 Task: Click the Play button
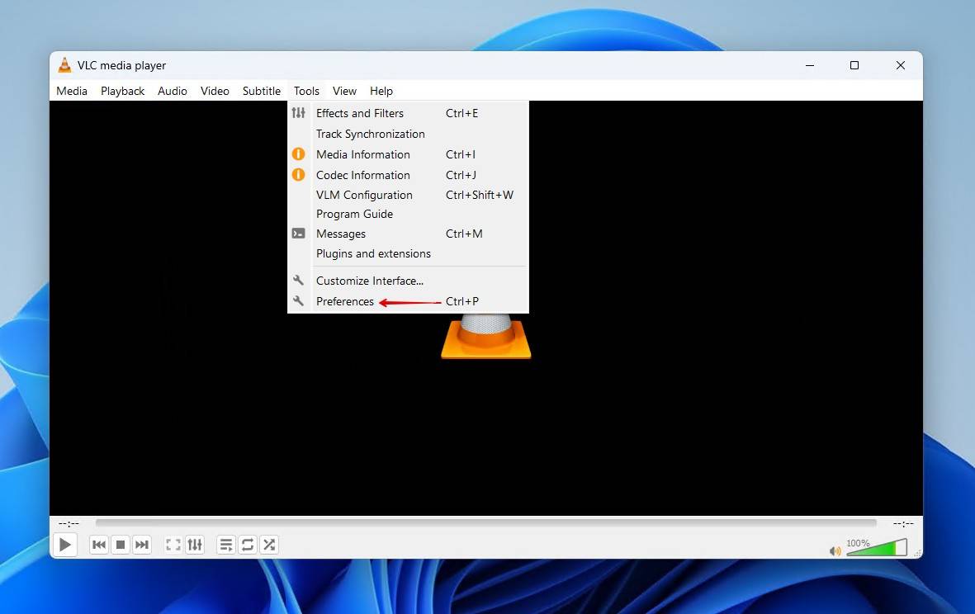64,545
